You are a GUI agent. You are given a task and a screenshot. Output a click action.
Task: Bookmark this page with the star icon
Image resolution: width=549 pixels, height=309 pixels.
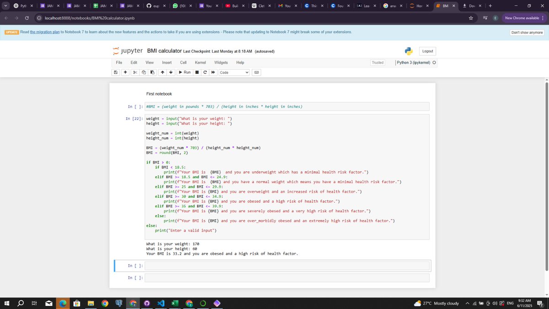coord(470,18)
